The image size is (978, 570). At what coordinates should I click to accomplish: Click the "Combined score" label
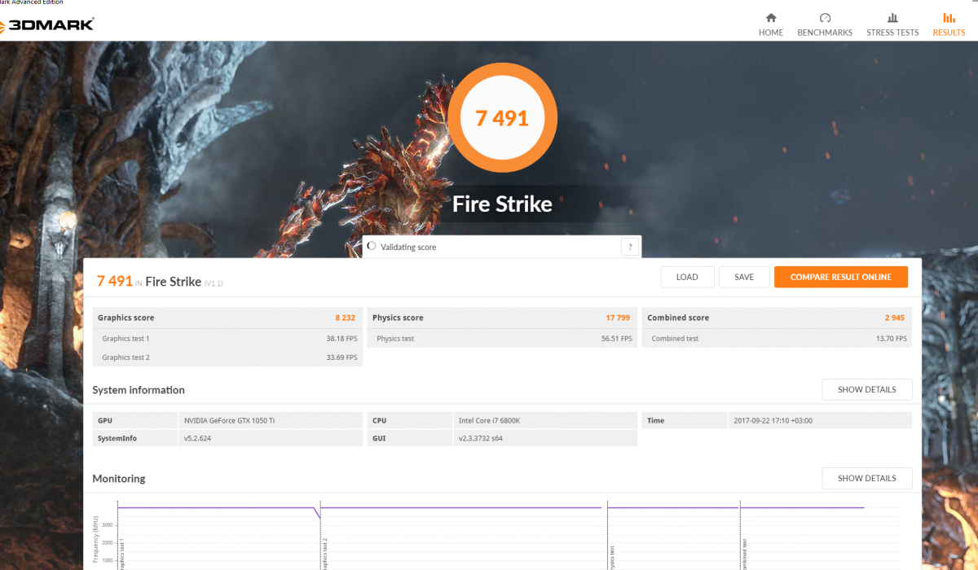tap(678, 318)
